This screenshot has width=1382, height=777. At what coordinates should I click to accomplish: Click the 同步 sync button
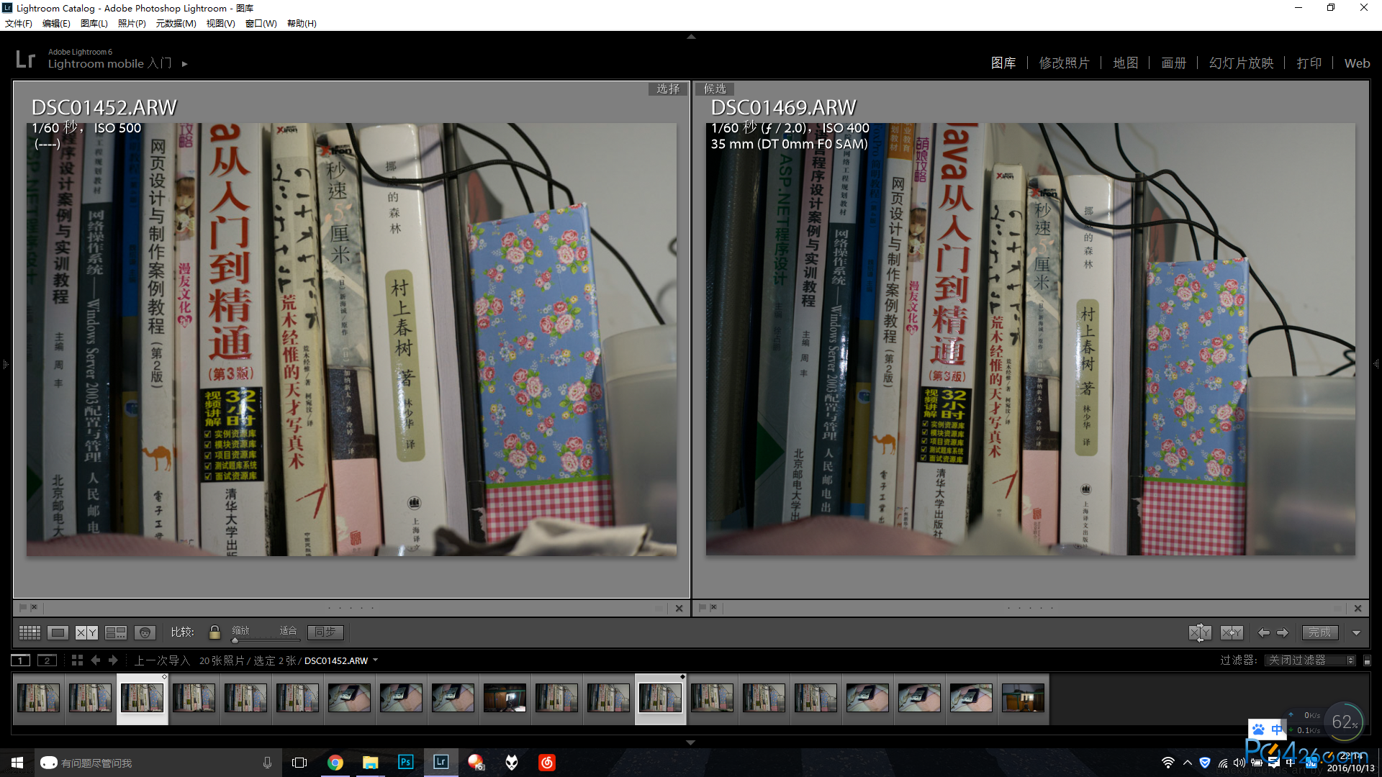pyautogui.click(x=325, y=632)
